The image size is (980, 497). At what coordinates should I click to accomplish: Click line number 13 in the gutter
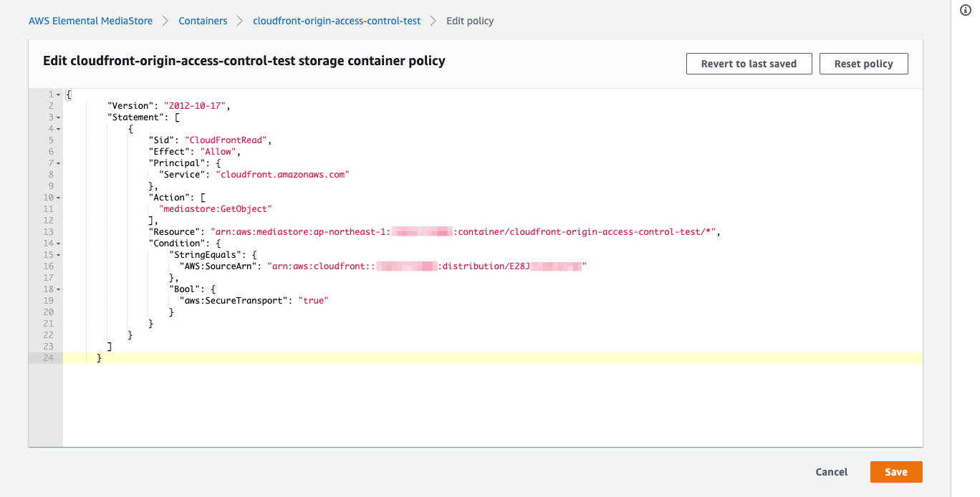pyautogui.click(x=49, y=232)
